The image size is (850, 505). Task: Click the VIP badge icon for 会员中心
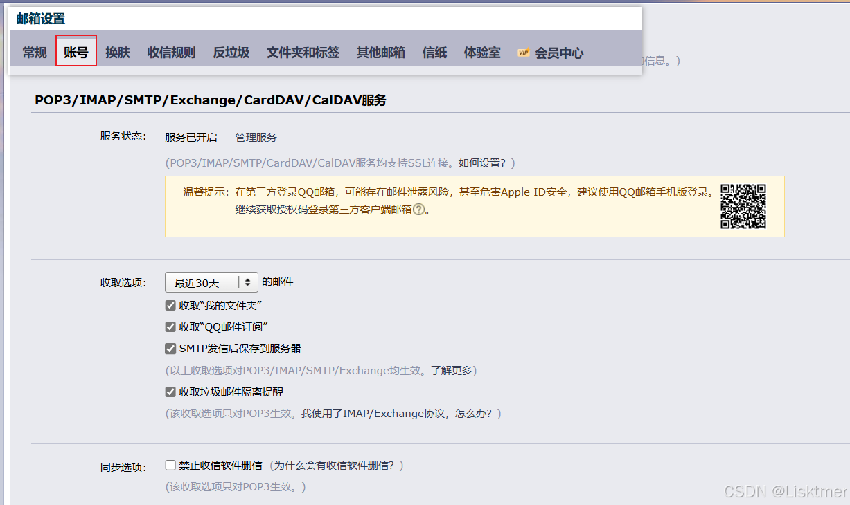(523, 51)
